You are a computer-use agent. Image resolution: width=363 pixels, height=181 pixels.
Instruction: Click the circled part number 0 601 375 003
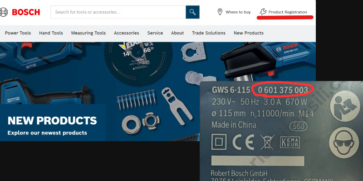point(283,89)
